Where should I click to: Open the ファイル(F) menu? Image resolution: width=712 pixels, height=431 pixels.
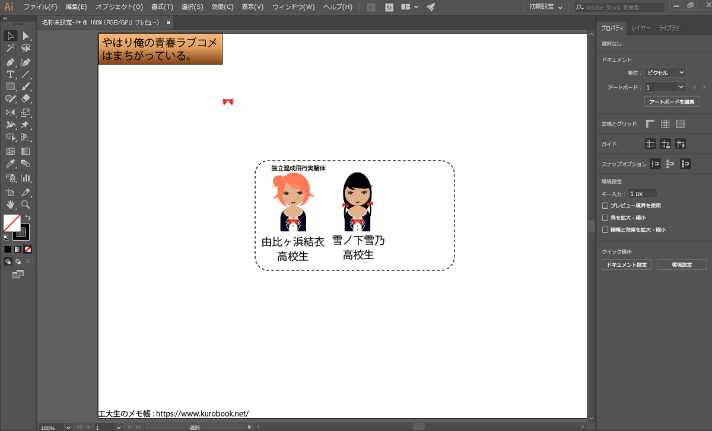click(x=40, y=7)
